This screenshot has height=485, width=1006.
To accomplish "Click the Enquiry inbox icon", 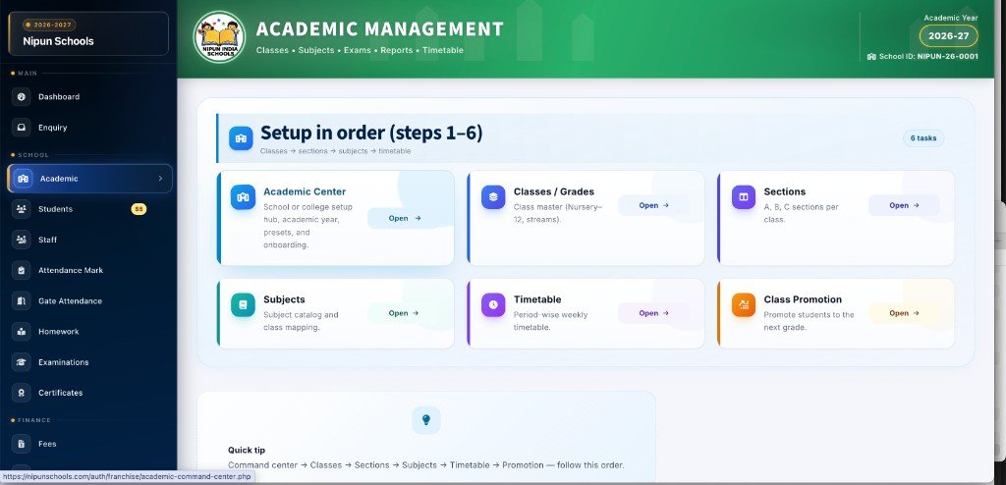I will pyautogui.click(x=22, y=127).
